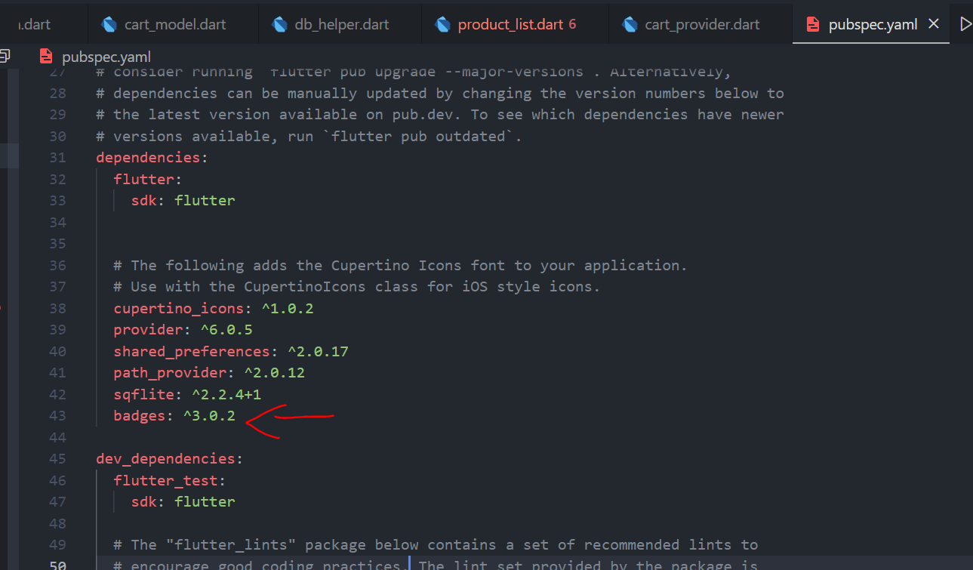Switch to the cart_provider.dart tab

tap(700, 24)
